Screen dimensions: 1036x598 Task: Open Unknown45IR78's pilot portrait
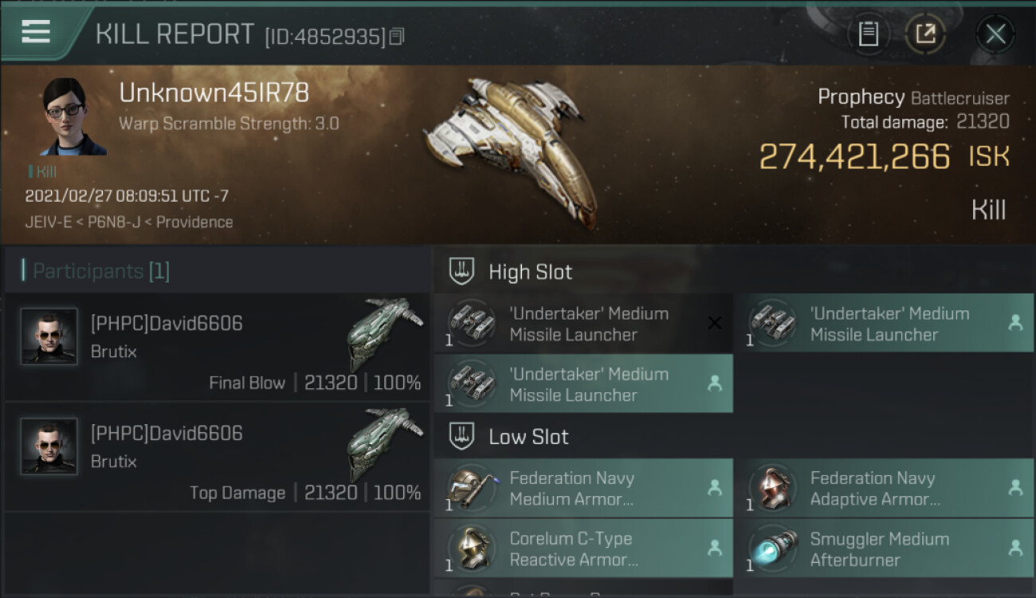[73, 117]
